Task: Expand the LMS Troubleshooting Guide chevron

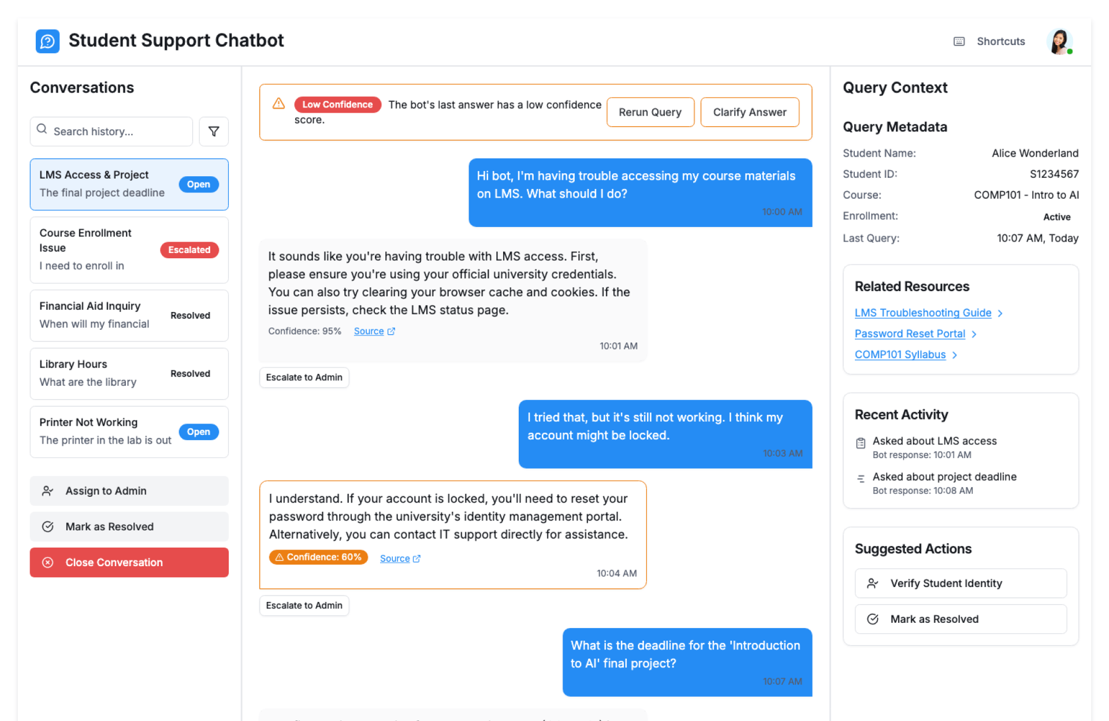Action: [1000, 313]
